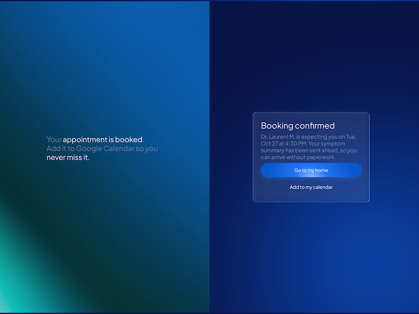Click the 'Add it to Google Calendar so you' line

[x=102, y=148]
